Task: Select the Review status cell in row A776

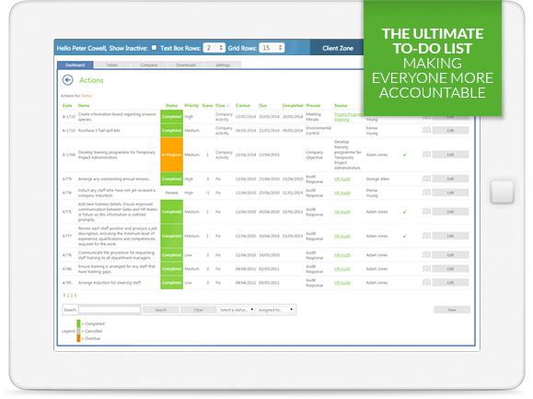Action: coord(171,193)
